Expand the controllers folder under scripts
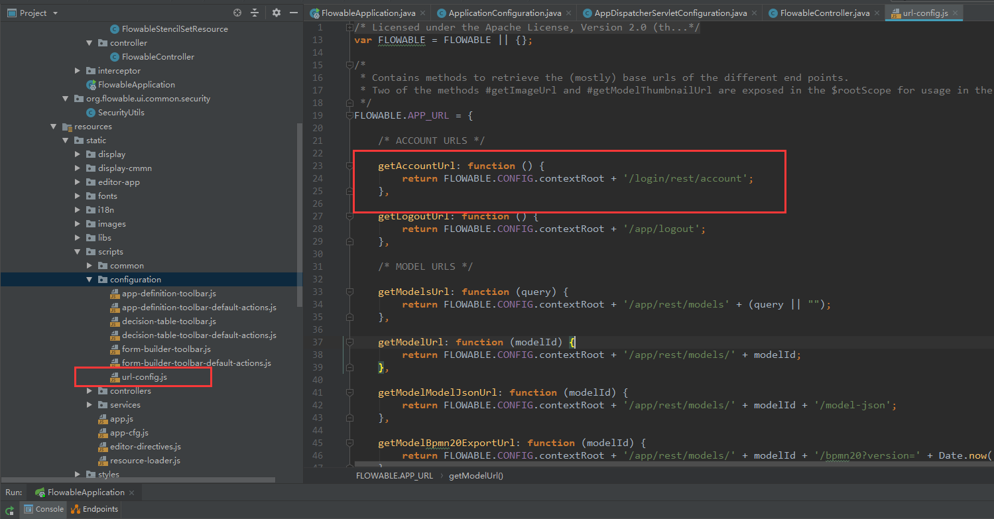This screenshot has width=994, height=519. pyautogui.click(x=90, y=391)
